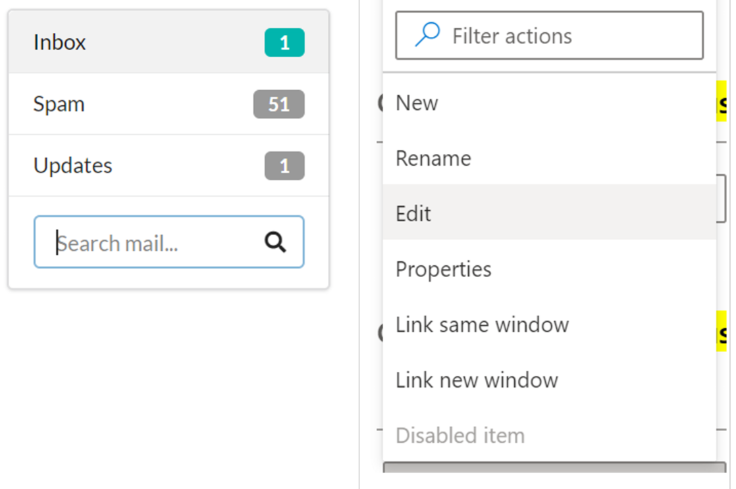Click the yellow highlight beside Link same window

(x=723, y=332)
